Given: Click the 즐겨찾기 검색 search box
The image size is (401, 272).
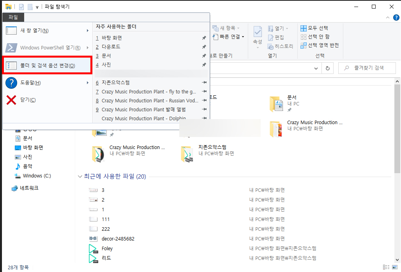Looking at the screenshot, I should [367, 68].
